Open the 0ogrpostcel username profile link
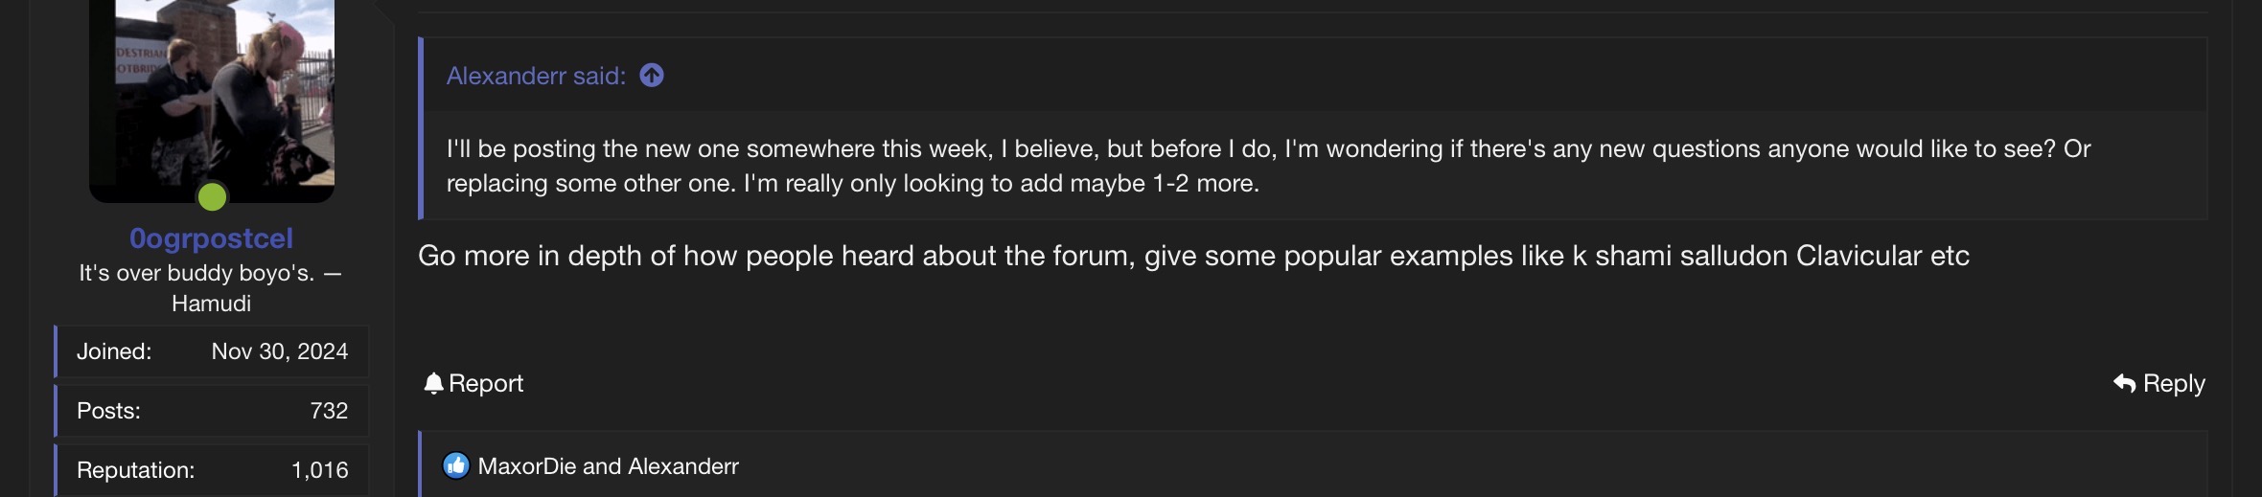2262x497 pixels. pos(212,238)
